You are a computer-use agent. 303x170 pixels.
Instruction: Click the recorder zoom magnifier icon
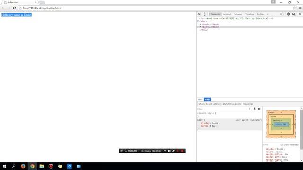tap(125, 151)
